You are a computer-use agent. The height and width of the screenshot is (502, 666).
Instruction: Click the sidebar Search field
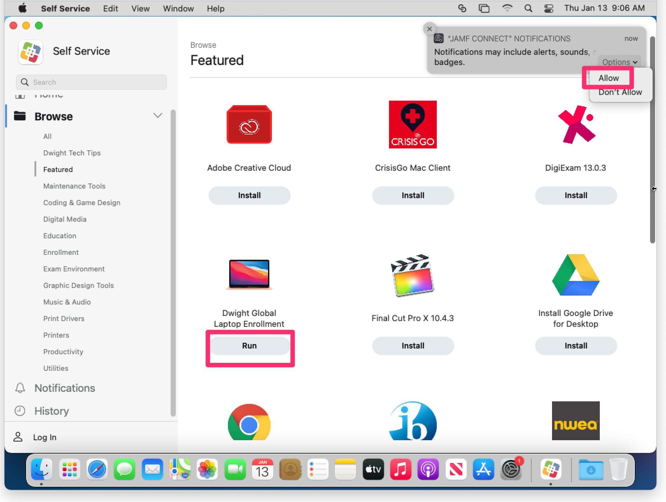(91, 82)
